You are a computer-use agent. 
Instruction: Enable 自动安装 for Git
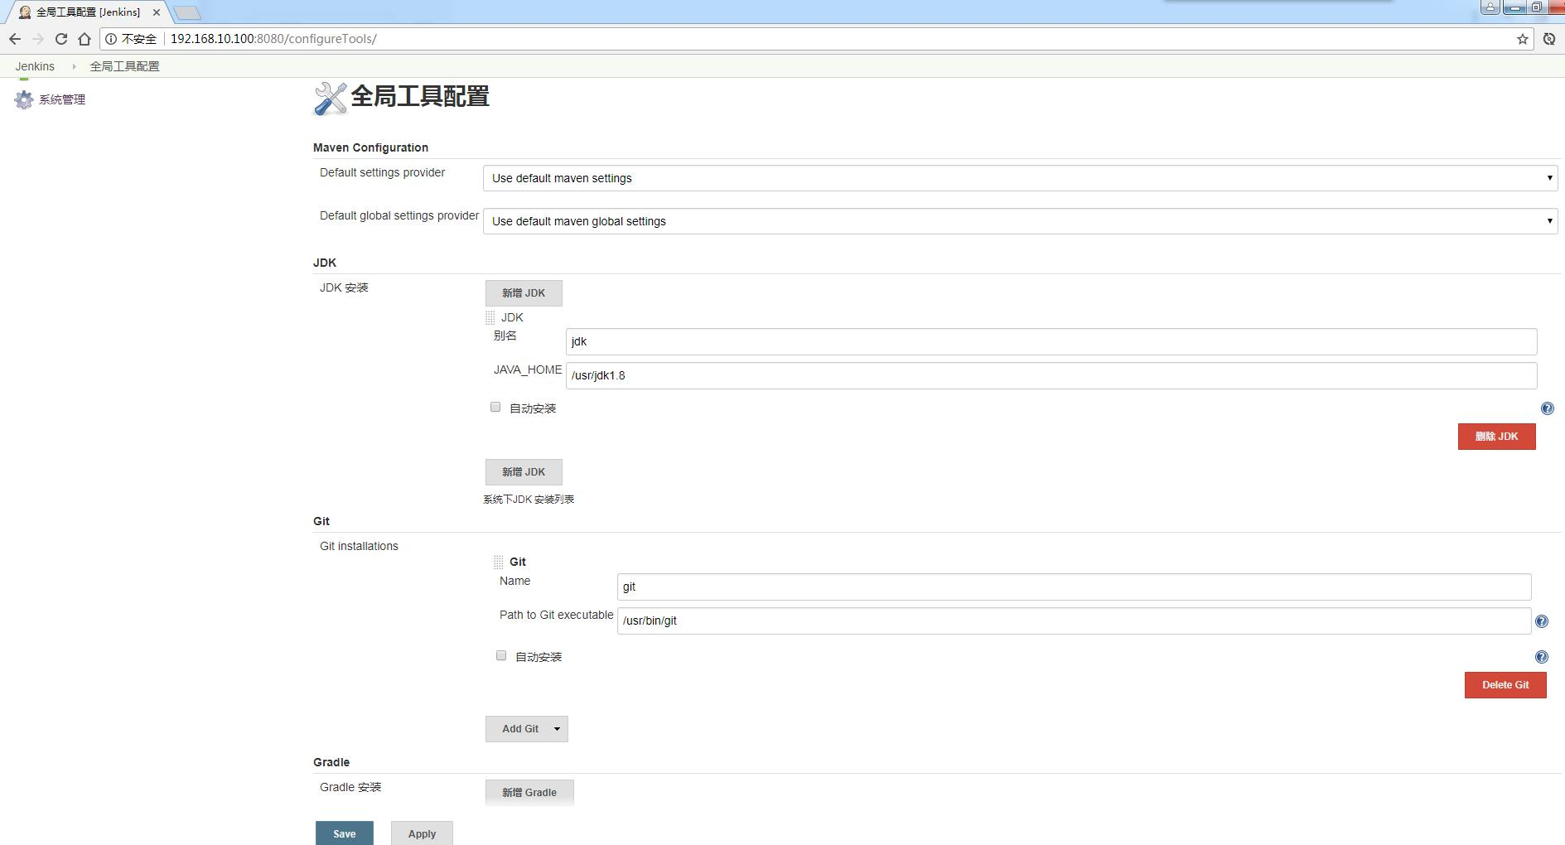501,655
